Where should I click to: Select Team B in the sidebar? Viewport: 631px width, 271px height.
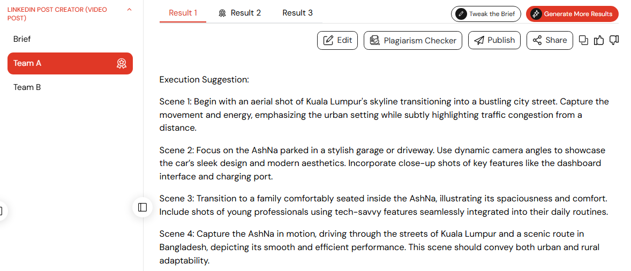[x=27, y=87]
